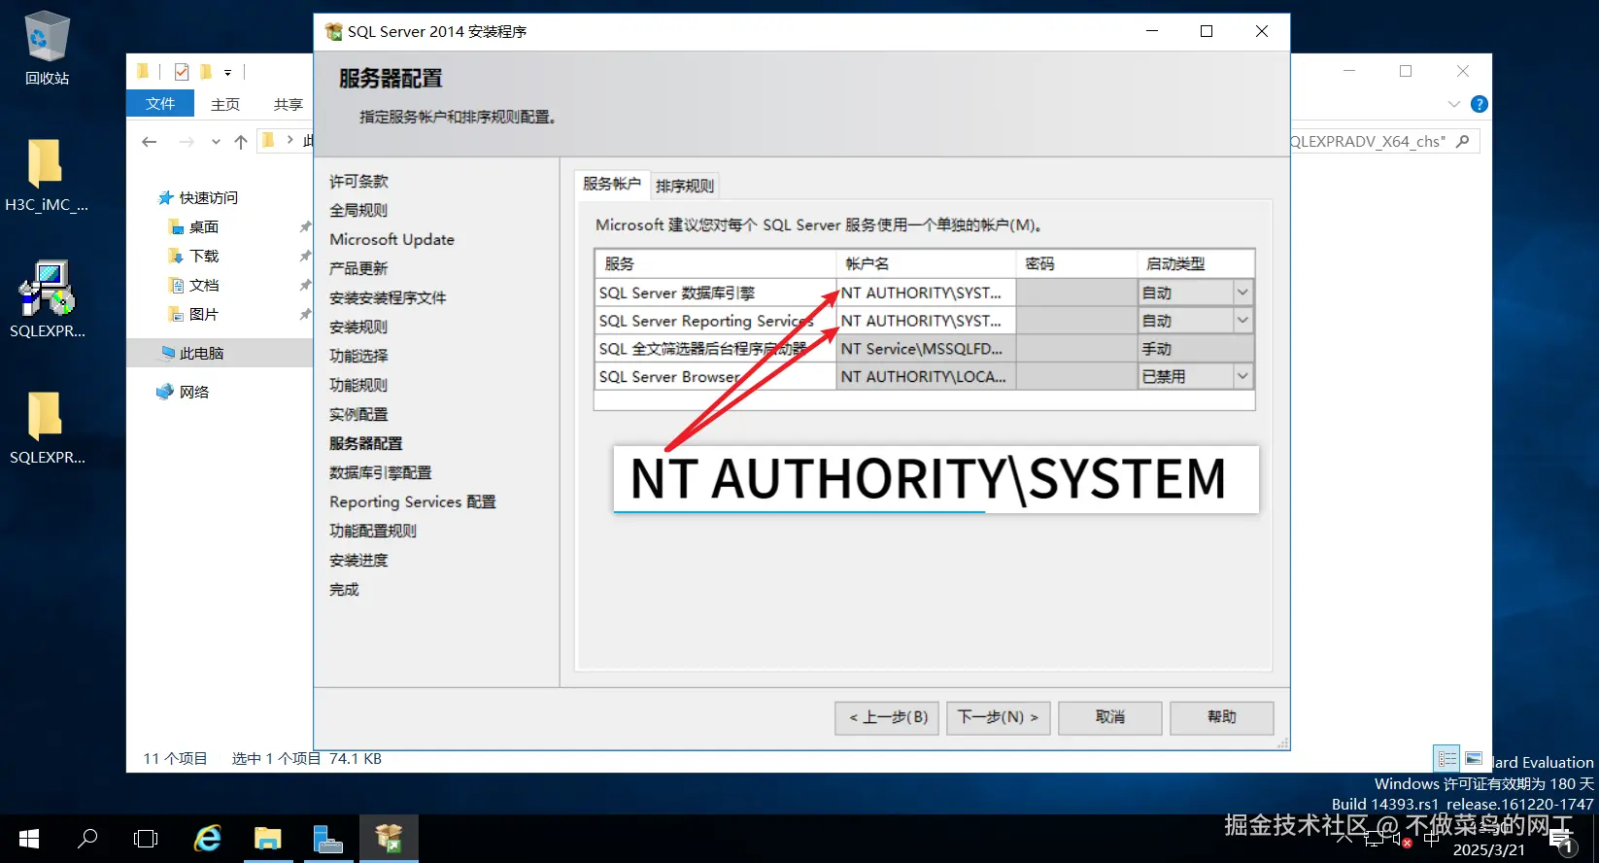Click account name cell for Reporting Services
1599x863 pixels.
[926, 321]
